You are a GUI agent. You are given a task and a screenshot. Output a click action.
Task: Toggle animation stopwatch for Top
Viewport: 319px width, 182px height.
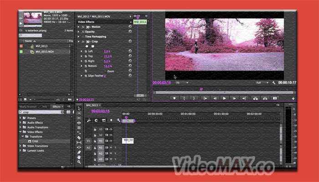[x=86, y=56]
